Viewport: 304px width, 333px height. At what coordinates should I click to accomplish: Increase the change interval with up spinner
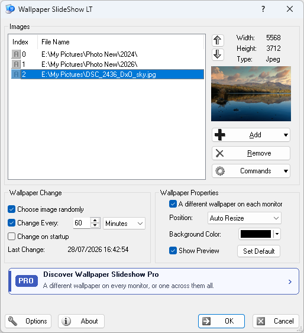(x=95, y=221)
